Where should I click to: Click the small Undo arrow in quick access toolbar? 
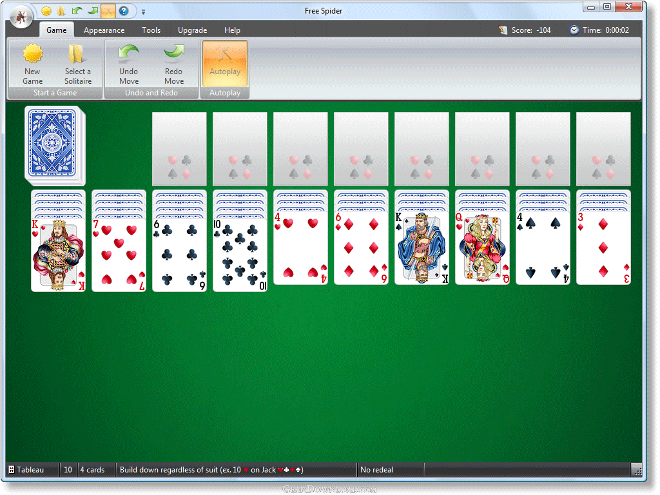point(77,11)
